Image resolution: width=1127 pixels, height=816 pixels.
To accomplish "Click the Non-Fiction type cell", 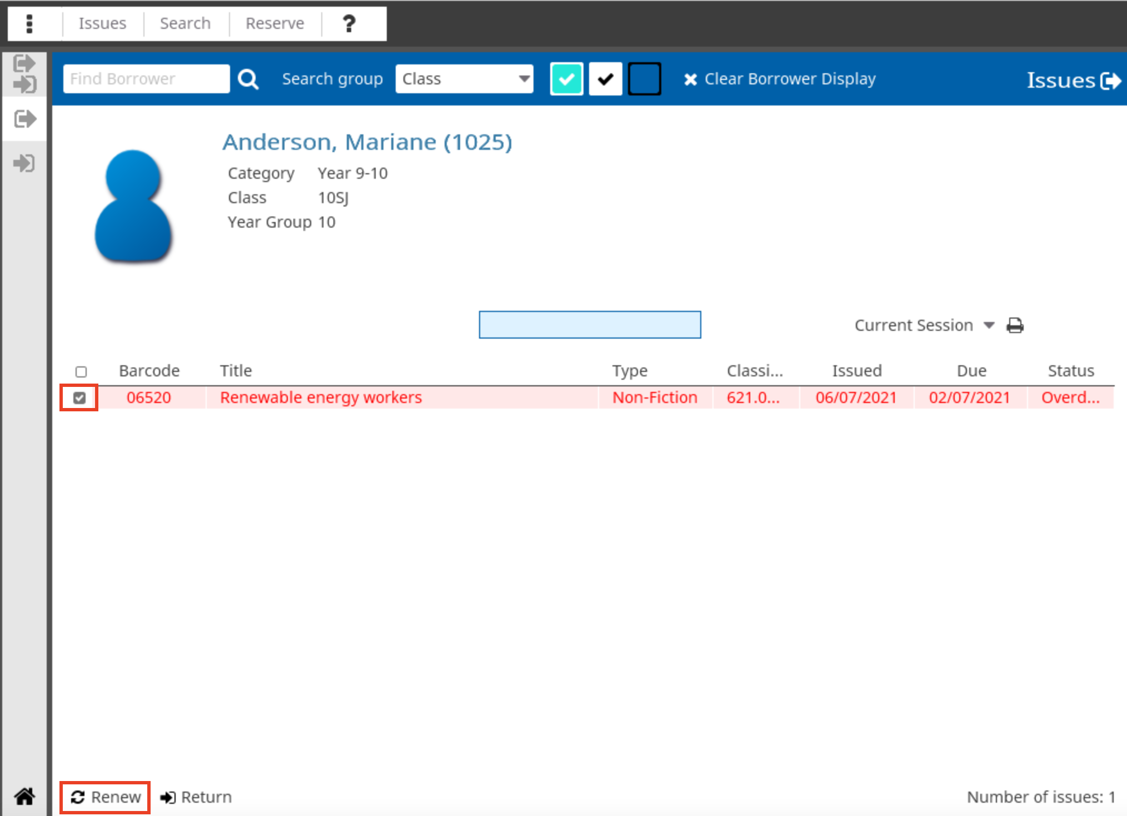I will 655,397.
